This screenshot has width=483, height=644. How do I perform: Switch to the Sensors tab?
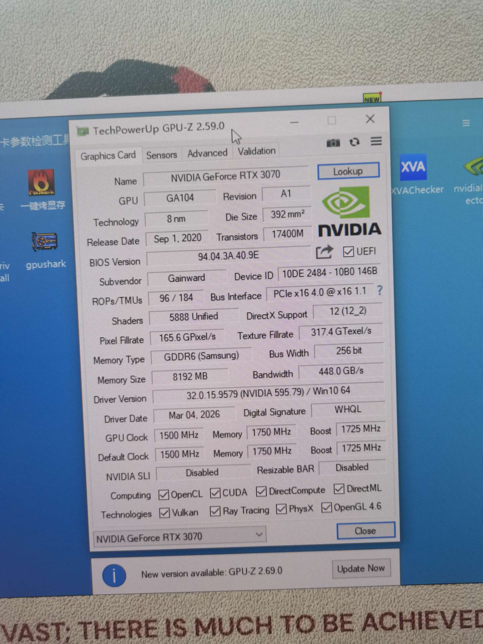click(x=161, y=155)
